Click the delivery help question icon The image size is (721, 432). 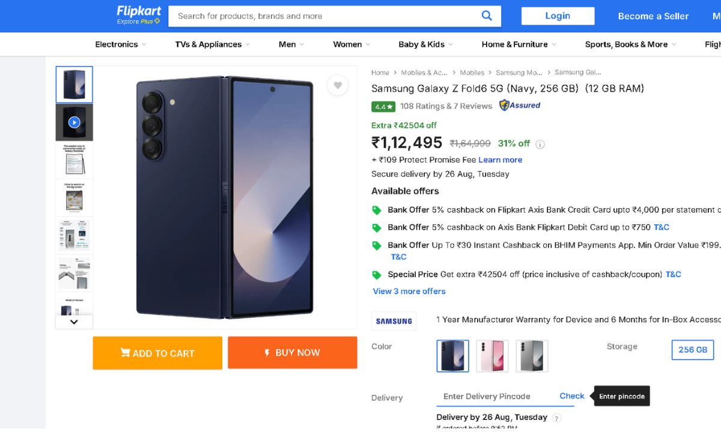(557, 418)
